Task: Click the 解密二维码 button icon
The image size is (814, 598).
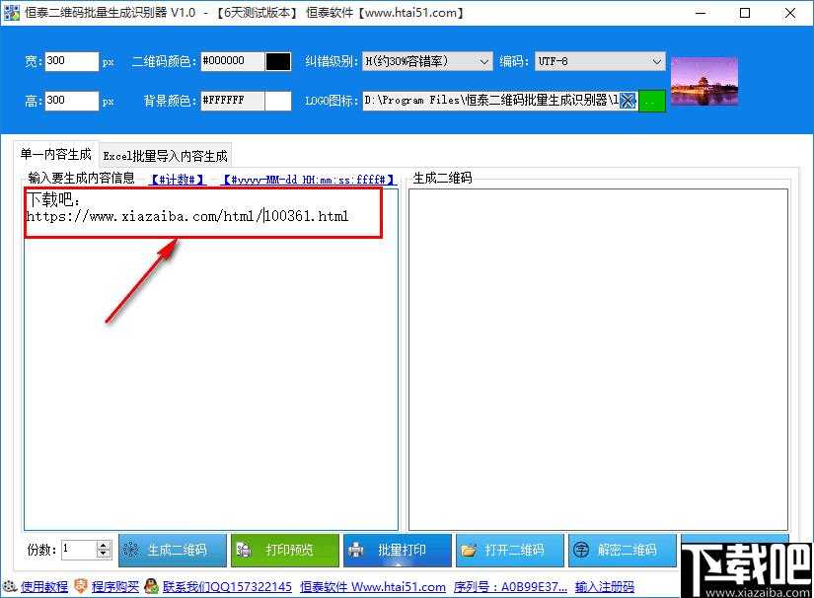Action: coord(581,550)
